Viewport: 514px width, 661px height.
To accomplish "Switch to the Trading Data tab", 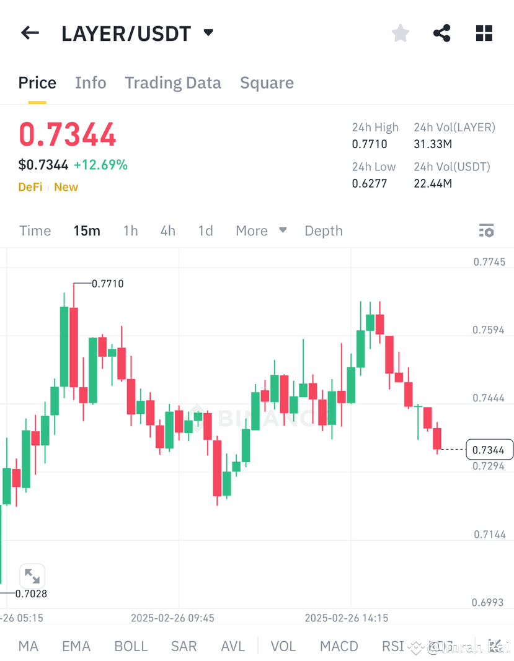I will point(173,82).
